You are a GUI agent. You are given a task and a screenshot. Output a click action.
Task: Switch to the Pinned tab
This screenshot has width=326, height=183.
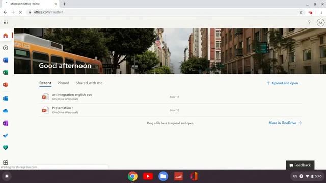(x=63, y=83)
